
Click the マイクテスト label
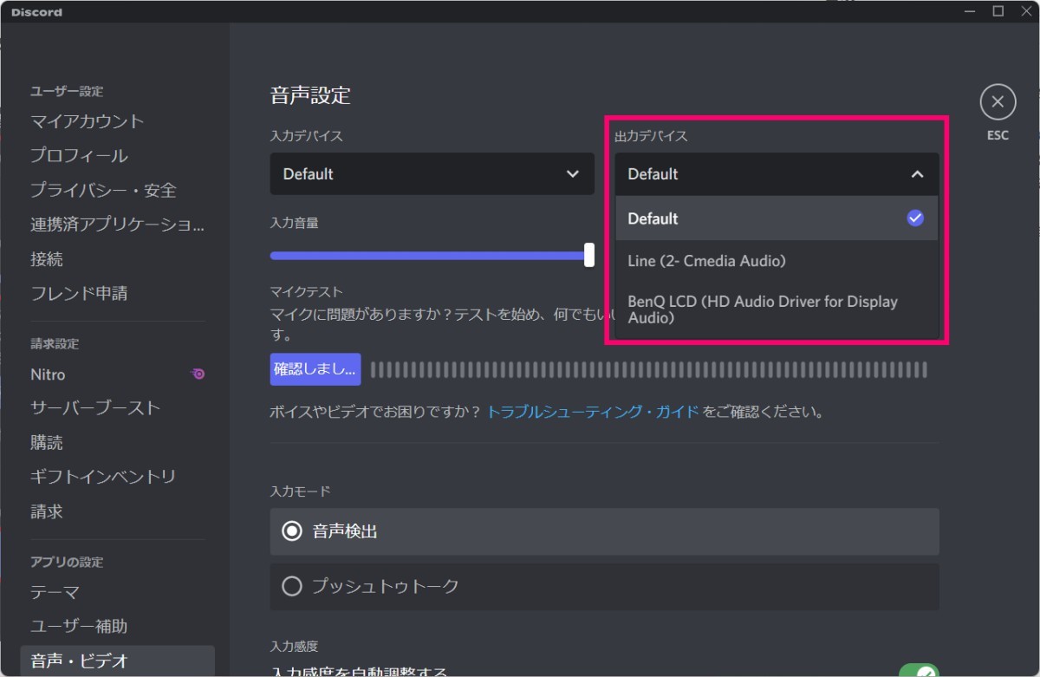point(307,292)
